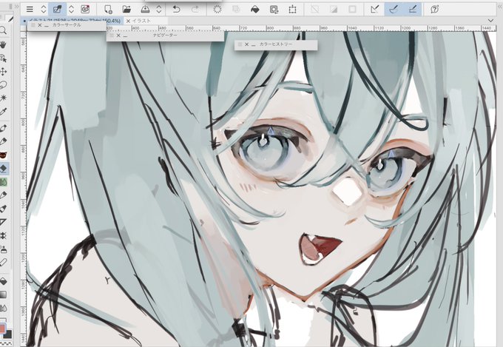The width and height of the screenshot is (503, 347).
Task: Select the dark sub drawing color swatch
Action: (8, 334)
